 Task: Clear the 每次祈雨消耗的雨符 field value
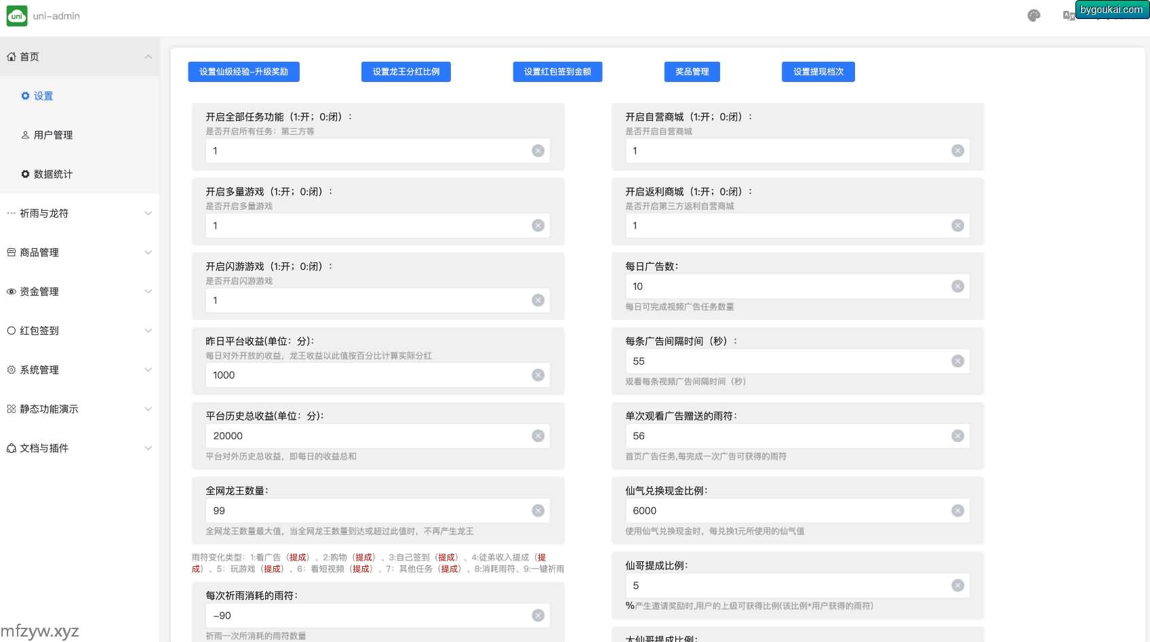[x=538, y=616]
